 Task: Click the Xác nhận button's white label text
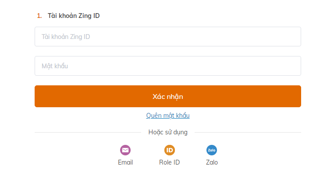(168, 96)
